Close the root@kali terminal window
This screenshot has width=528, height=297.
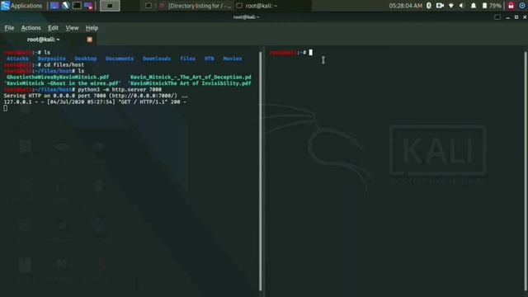point(525,17)
